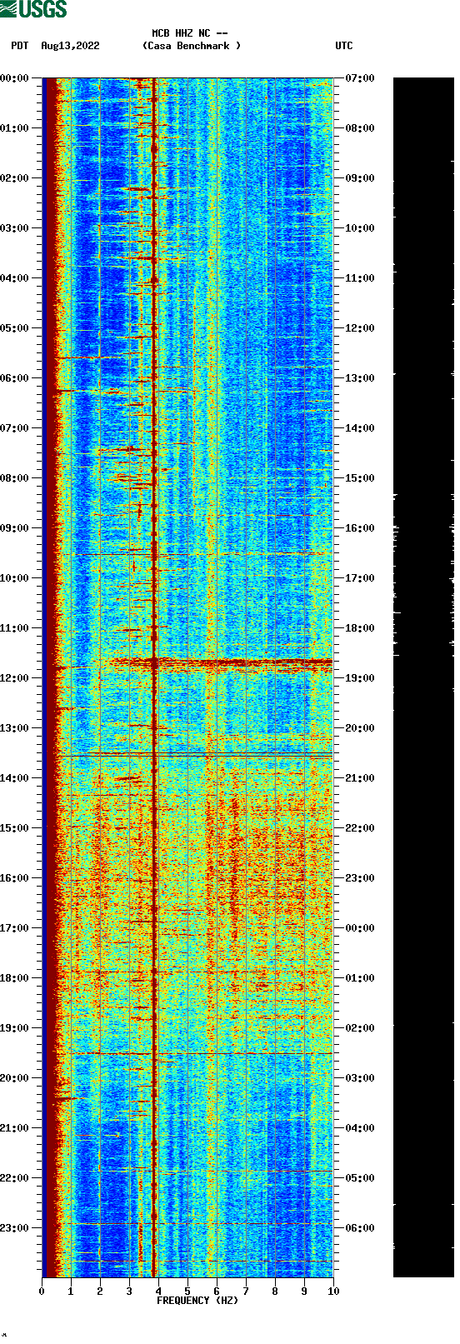Click the left-axis PDT label '23:00'
Screen dimensions: 460x1344
14,1228
